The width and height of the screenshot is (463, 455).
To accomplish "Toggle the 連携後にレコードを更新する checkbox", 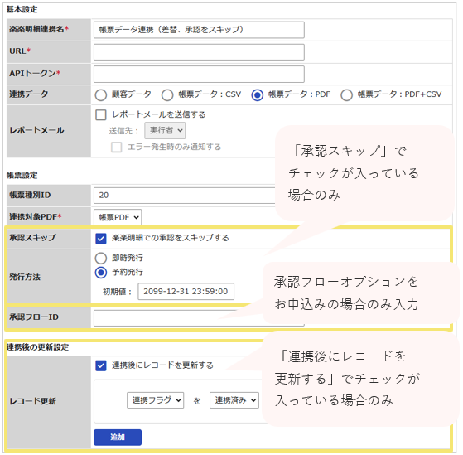I will pyautogui.click(x=101, y=365).
